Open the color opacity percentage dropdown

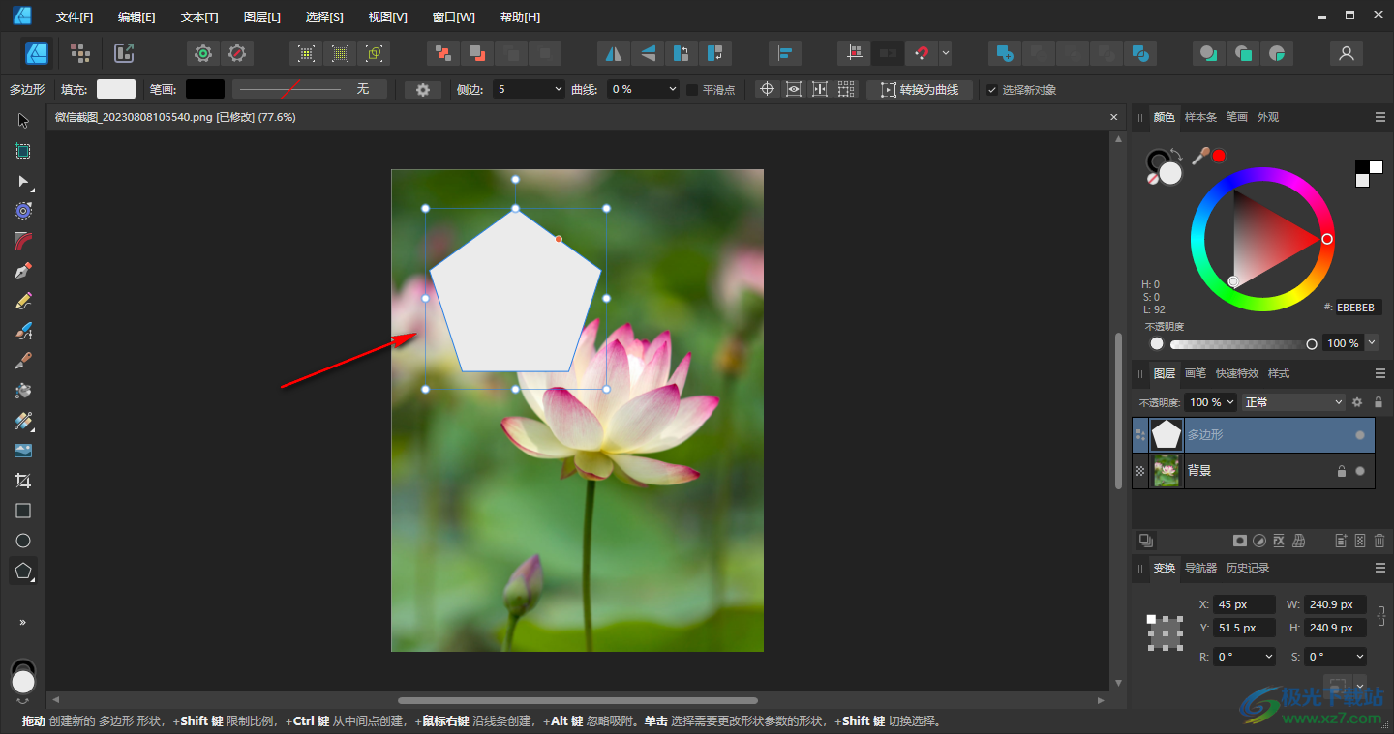point(1372,343)
